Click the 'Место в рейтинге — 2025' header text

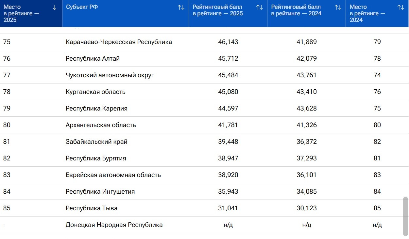(x=22, y=13)
